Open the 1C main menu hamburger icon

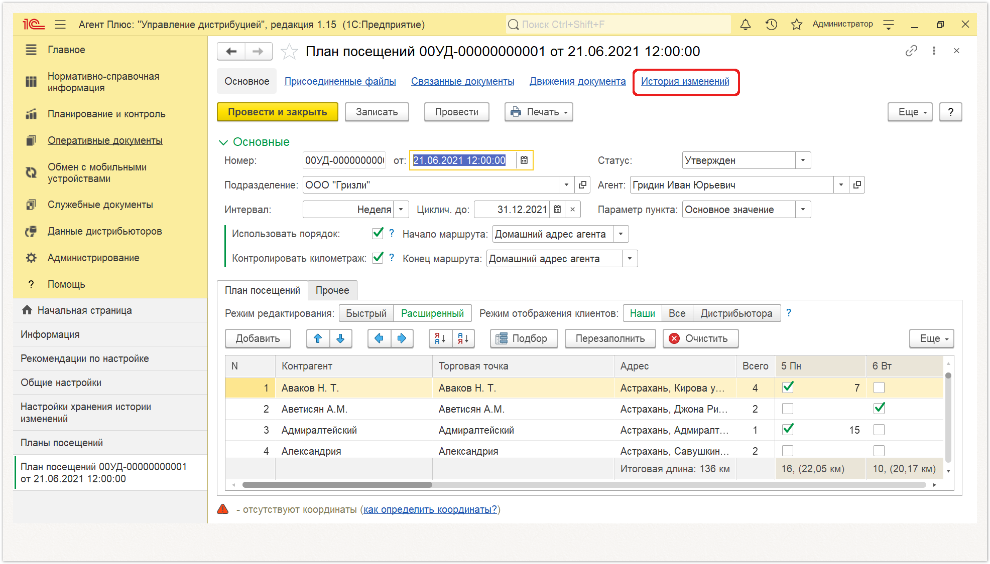(x=60, y=24)
